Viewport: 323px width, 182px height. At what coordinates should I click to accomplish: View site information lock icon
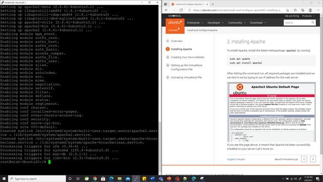click(x=190, y=10)
